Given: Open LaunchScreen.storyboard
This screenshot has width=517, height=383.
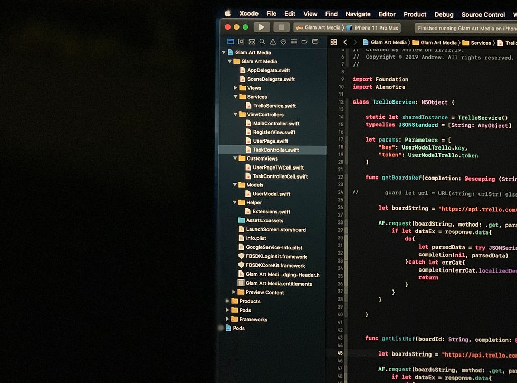Looking at the screenshot, I should coord(272,229).
